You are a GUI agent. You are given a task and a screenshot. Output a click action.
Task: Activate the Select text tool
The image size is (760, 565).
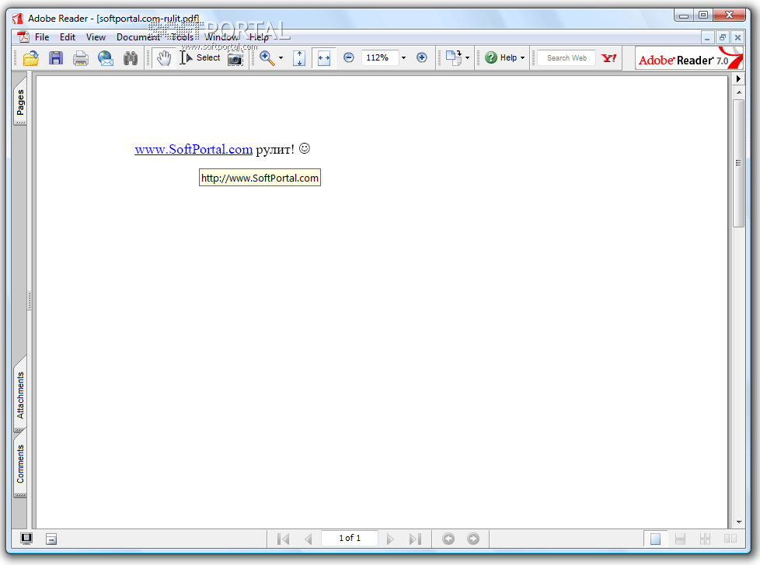click(x=200, y=57)
